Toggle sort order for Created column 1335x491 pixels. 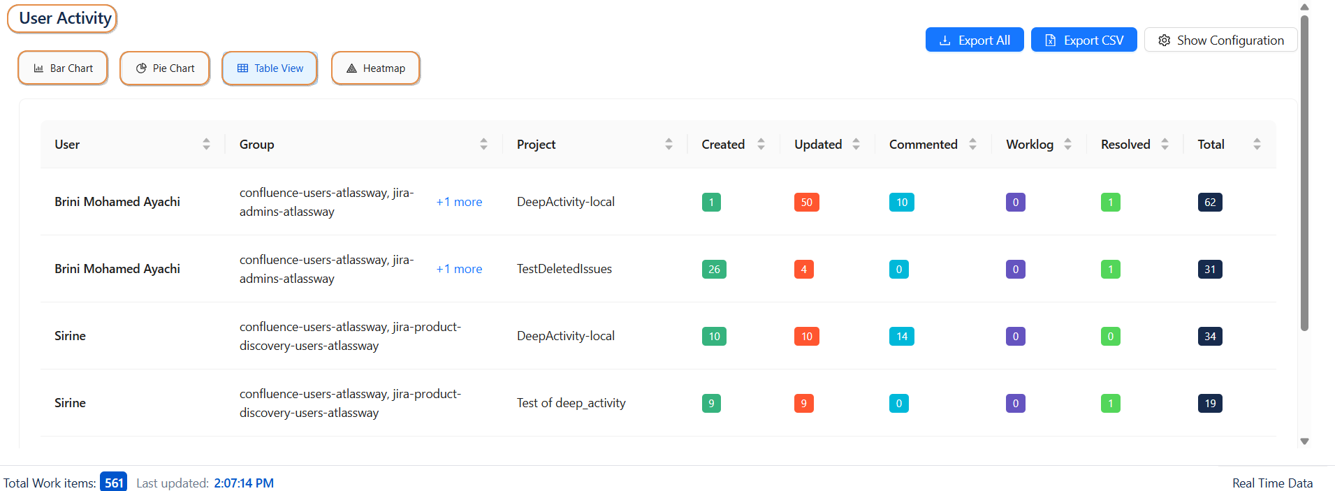[x=761, y=145]
